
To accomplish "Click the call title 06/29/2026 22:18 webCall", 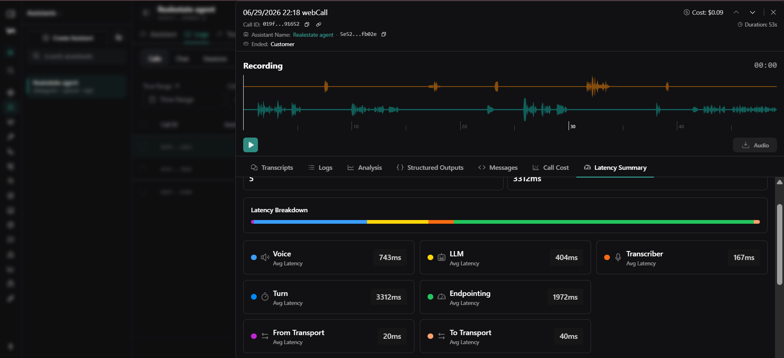I will (x=285, y=13).
